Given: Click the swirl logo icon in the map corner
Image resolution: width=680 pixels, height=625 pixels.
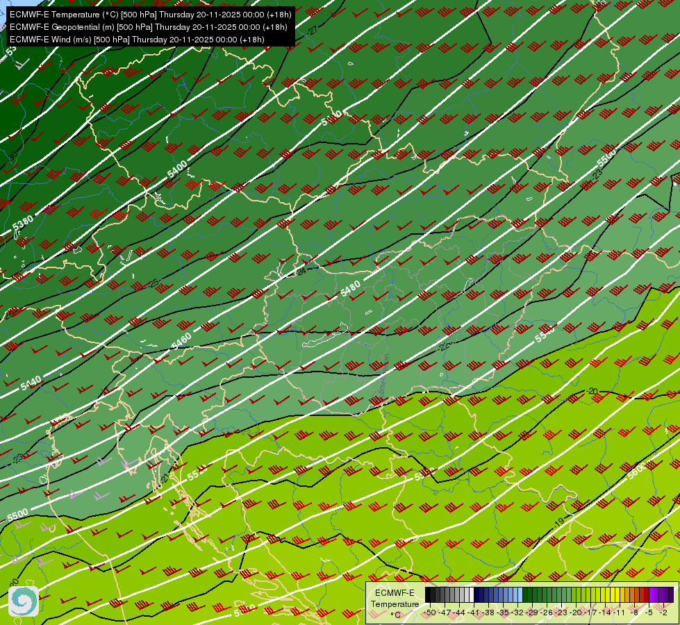Looking at the screenshot, I should pos(24,601).
